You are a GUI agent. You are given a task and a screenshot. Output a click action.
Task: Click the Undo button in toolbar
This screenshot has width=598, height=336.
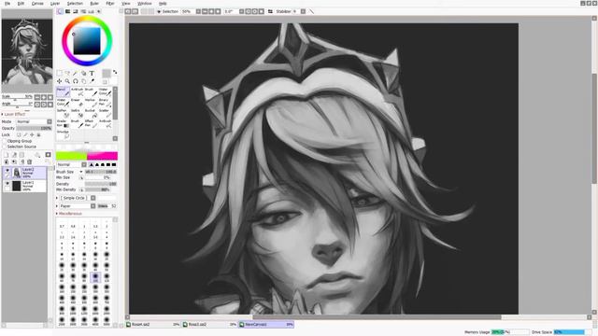click(128, 11)
